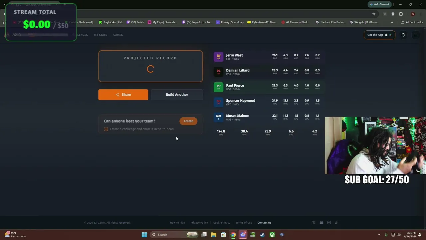
Task: Click the browser profile avatar icon
Action: click(x=413, y=14)
